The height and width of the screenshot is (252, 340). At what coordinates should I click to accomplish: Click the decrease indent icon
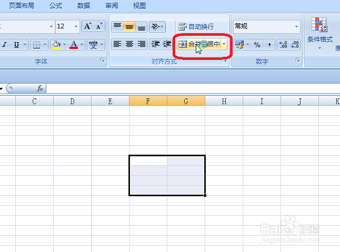[155, 44]
